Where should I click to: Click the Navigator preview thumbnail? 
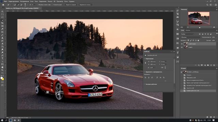click(x=199, y=18)
